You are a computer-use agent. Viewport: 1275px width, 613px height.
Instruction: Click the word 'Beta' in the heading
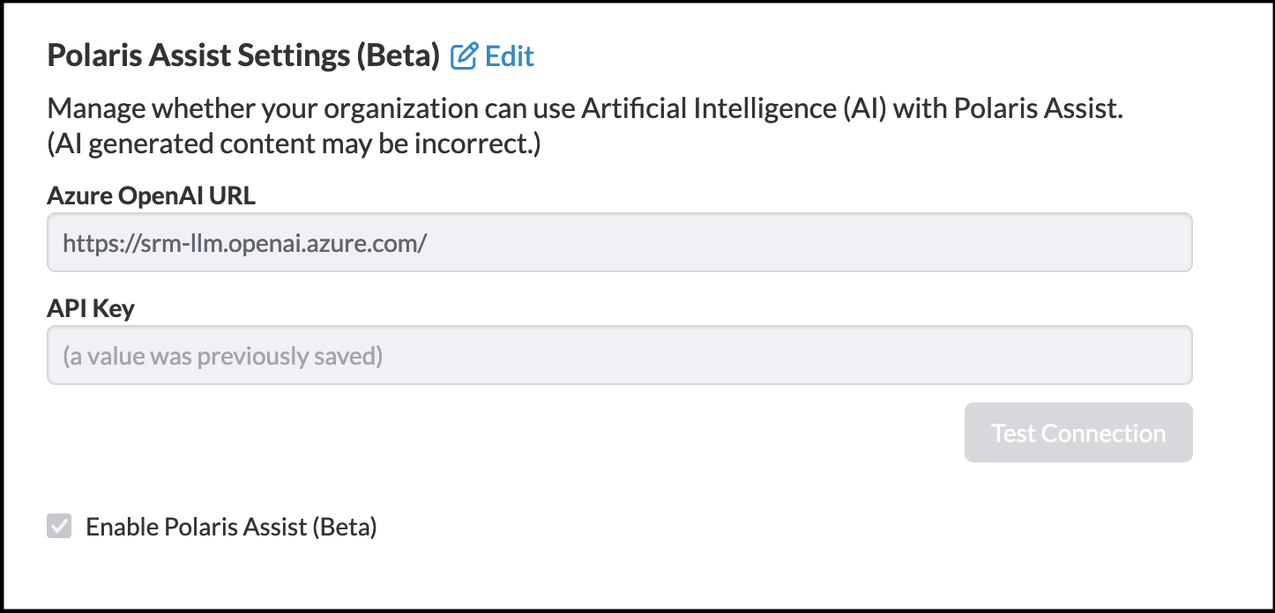(x=397, y=56)
